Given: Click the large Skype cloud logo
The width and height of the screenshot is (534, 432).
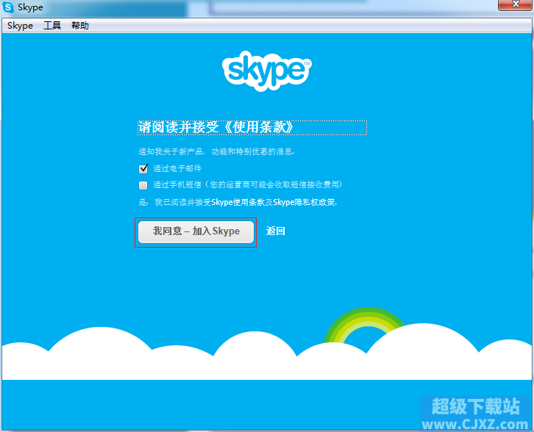Looking at the screenshot, I should tap(267, 71).
